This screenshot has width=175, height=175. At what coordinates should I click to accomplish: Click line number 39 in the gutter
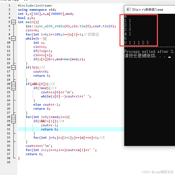pos(9,162)
